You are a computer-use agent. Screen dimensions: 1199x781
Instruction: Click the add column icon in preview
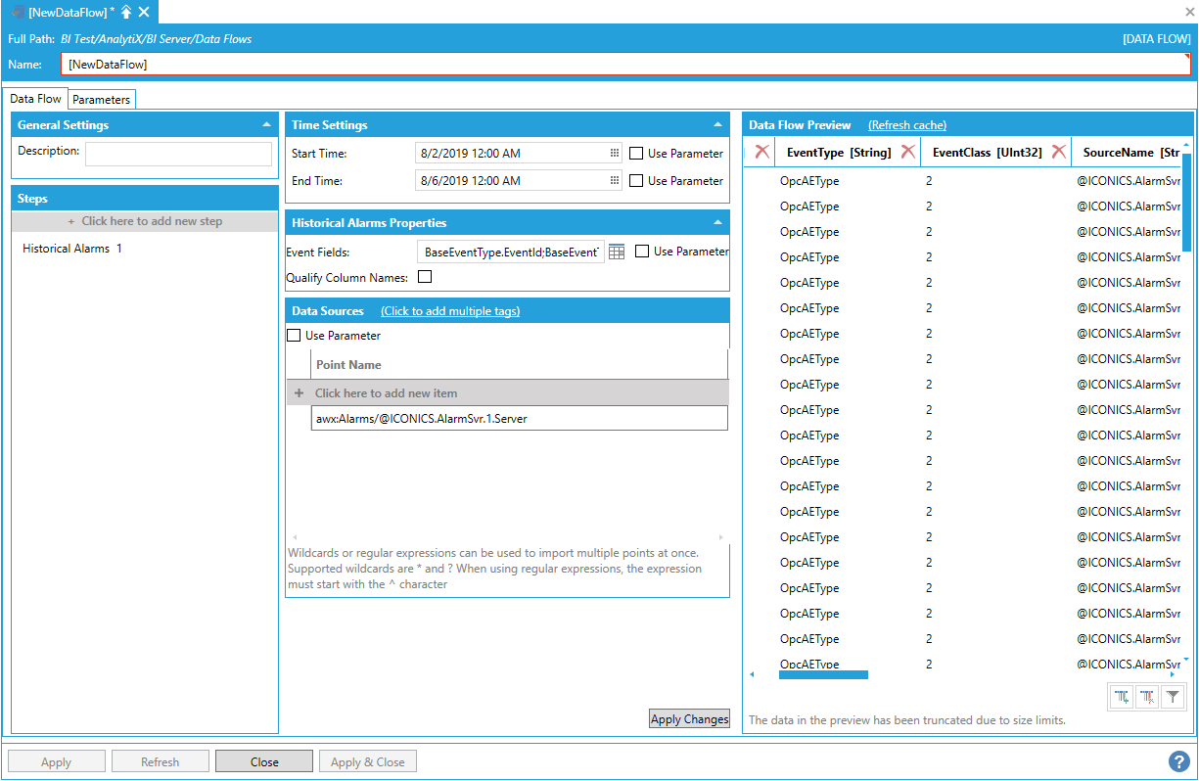pyautogui.click(x=1122, y=697)
